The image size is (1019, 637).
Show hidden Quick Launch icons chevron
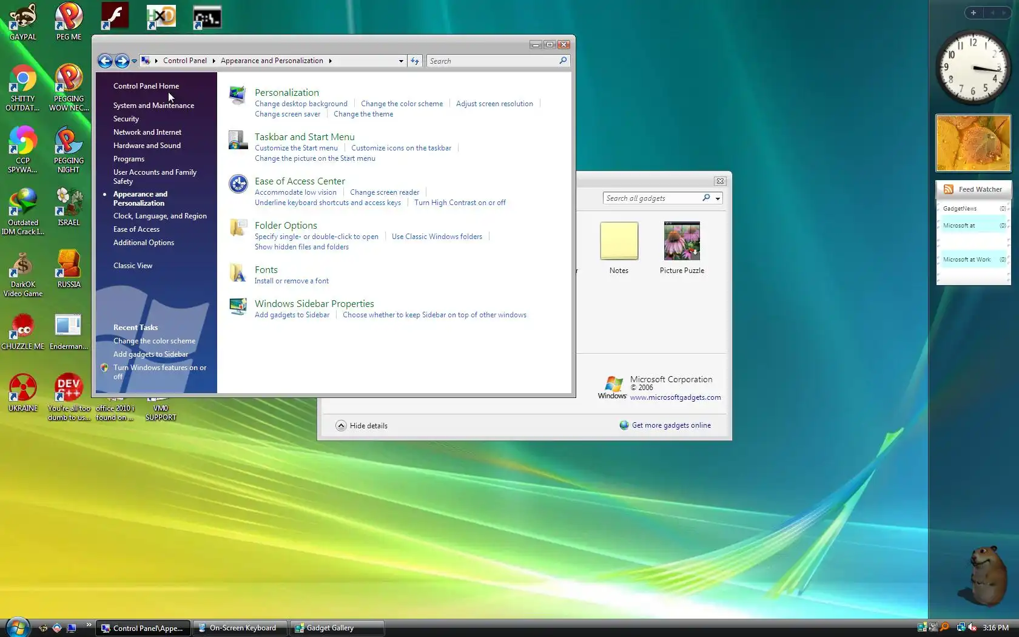tap(89, 624)
